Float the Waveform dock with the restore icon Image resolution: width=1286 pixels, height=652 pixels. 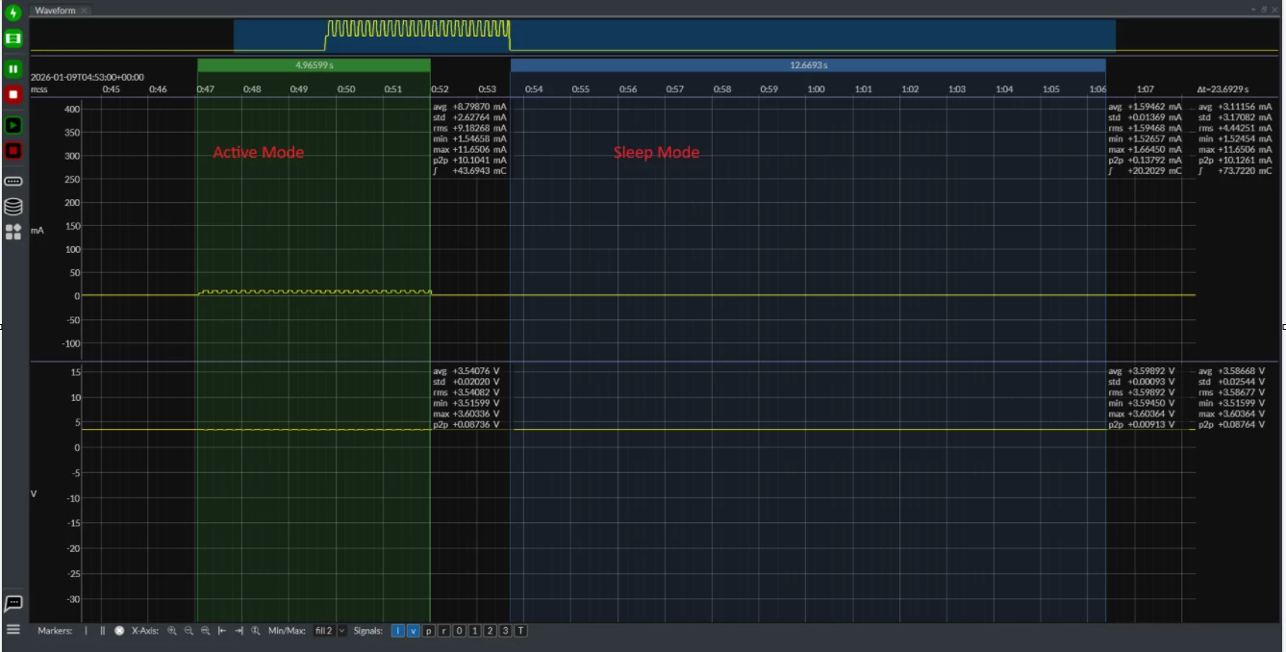[x=1264, y=9]
